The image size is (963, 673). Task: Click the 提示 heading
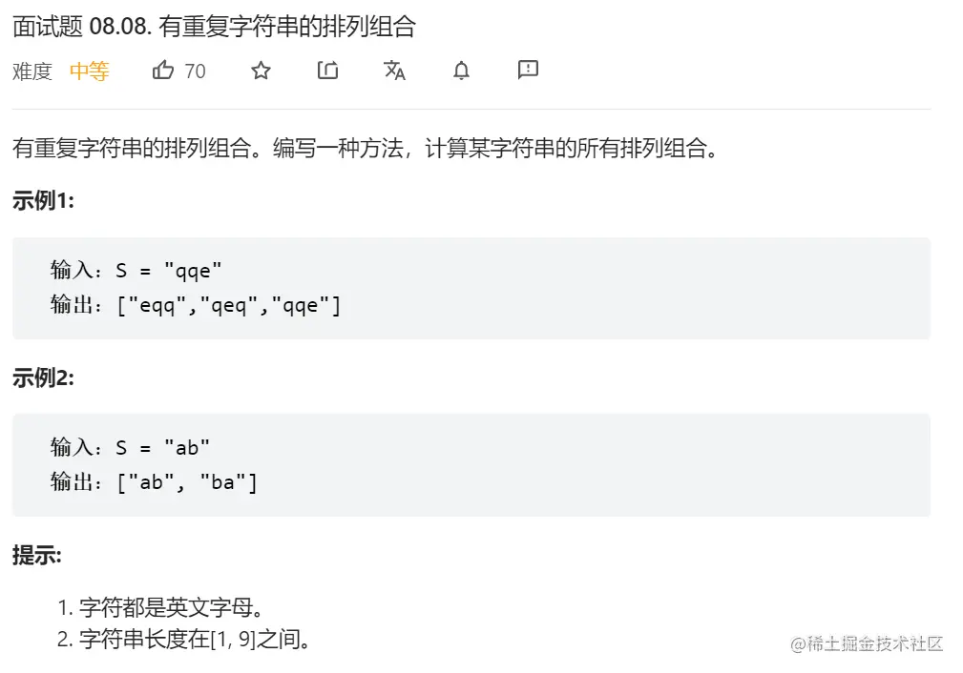click(37, 555)
